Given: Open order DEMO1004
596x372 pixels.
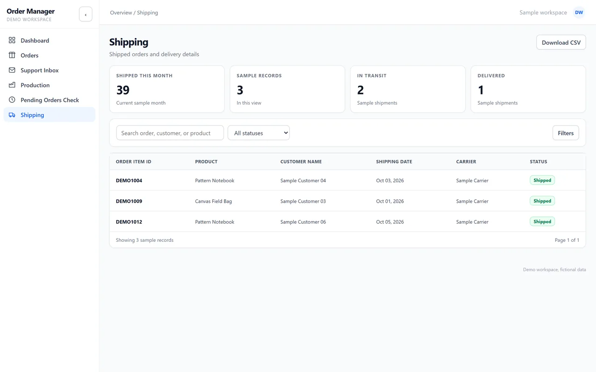Looking at the screenshot, I should point(129,180).
